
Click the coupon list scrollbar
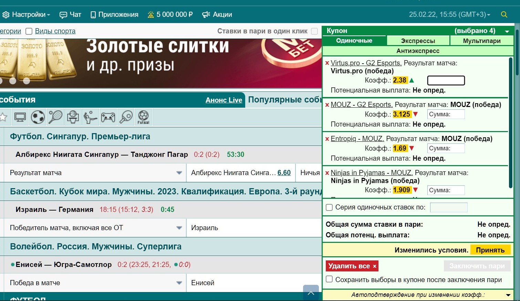click(x=511, y=123)
